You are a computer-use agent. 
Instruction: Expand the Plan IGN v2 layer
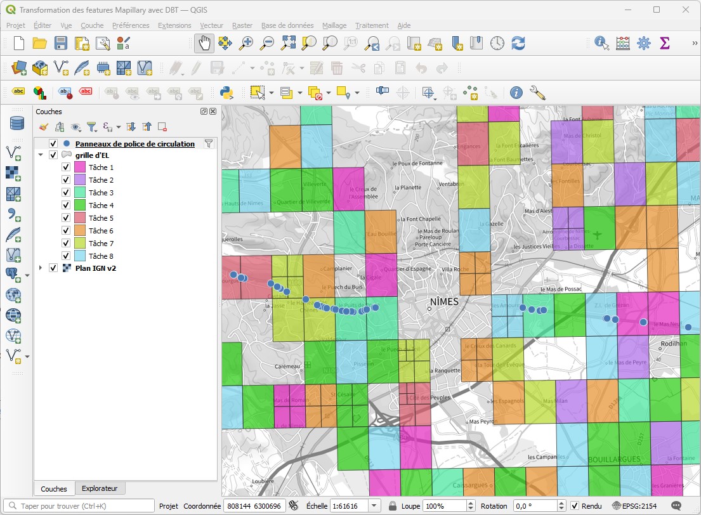click(41, 268)
